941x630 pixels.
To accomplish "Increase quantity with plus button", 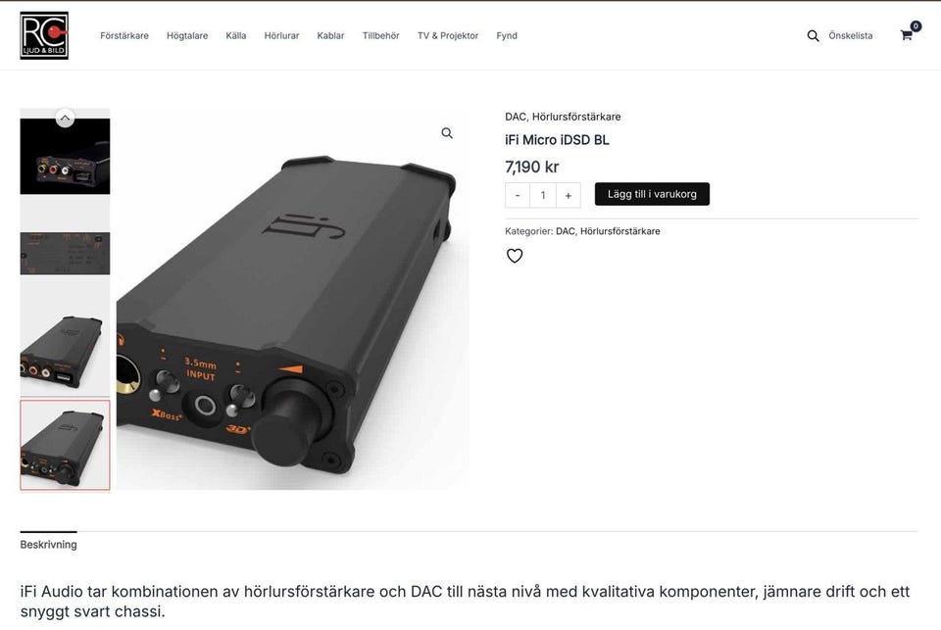I will point(568,195).
